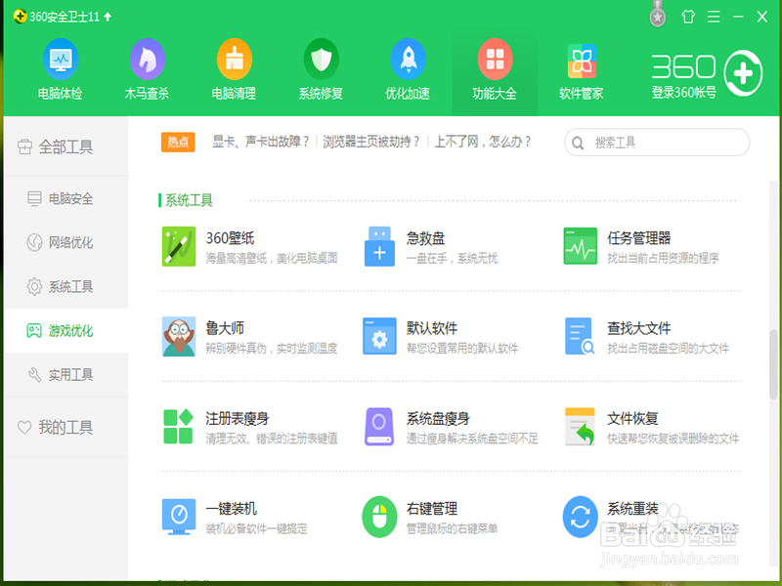The height and width of the screenshot is (586, 782).
Task: Open the skin shirt icon
Action: 688,17
